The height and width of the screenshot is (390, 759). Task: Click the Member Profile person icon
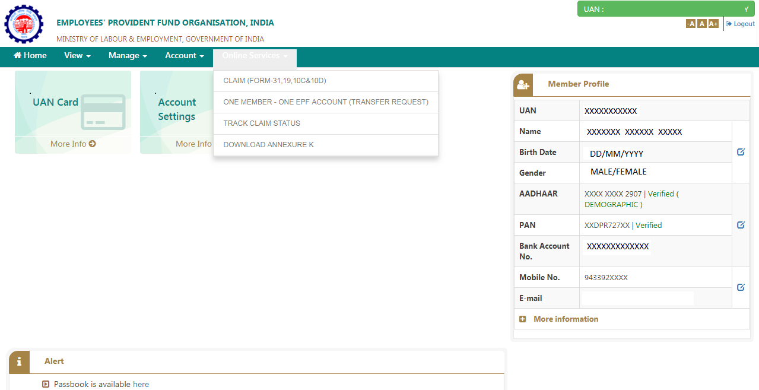pos(522,84)
